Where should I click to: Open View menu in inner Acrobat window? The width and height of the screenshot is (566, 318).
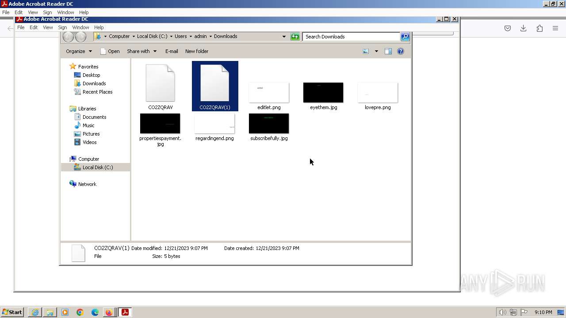tap(48, 27)
